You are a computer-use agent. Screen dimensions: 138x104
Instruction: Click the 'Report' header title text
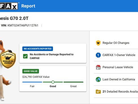click(28, 6)
